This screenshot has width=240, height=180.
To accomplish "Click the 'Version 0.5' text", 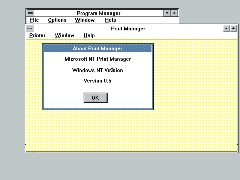I will pos(97,81).
